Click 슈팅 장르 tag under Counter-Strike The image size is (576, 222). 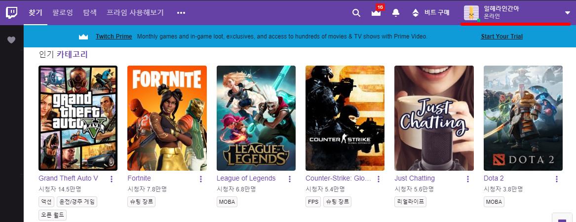tap(337, 202)
